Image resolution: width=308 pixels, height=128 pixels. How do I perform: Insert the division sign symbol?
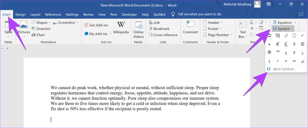[x=278, y=61]
